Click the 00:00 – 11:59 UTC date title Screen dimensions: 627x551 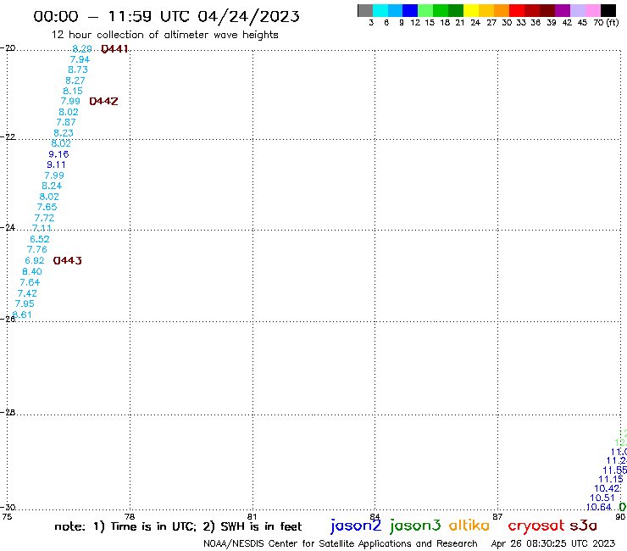click(x=166, y=16)
